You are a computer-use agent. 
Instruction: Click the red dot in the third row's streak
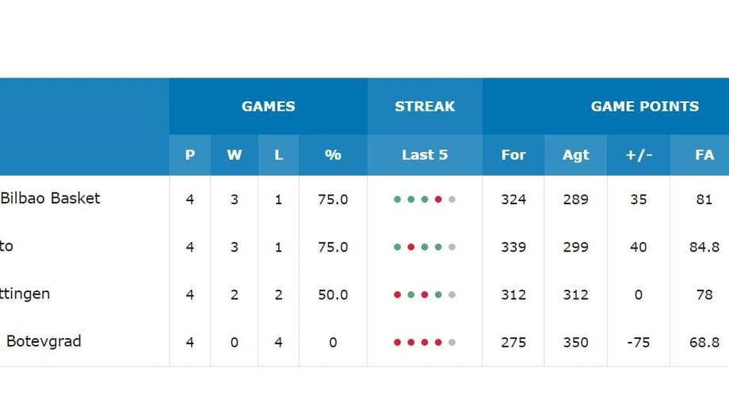398,295
